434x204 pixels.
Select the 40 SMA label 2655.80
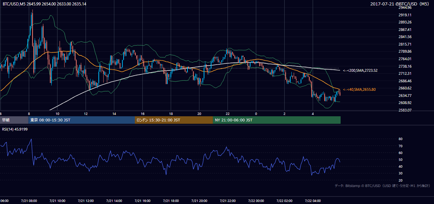[x=359, y=89]
